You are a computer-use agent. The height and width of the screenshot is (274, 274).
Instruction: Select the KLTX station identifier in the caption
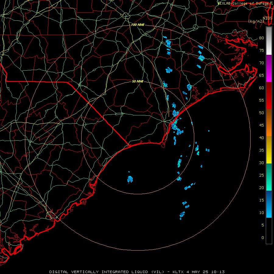[178, 272]
